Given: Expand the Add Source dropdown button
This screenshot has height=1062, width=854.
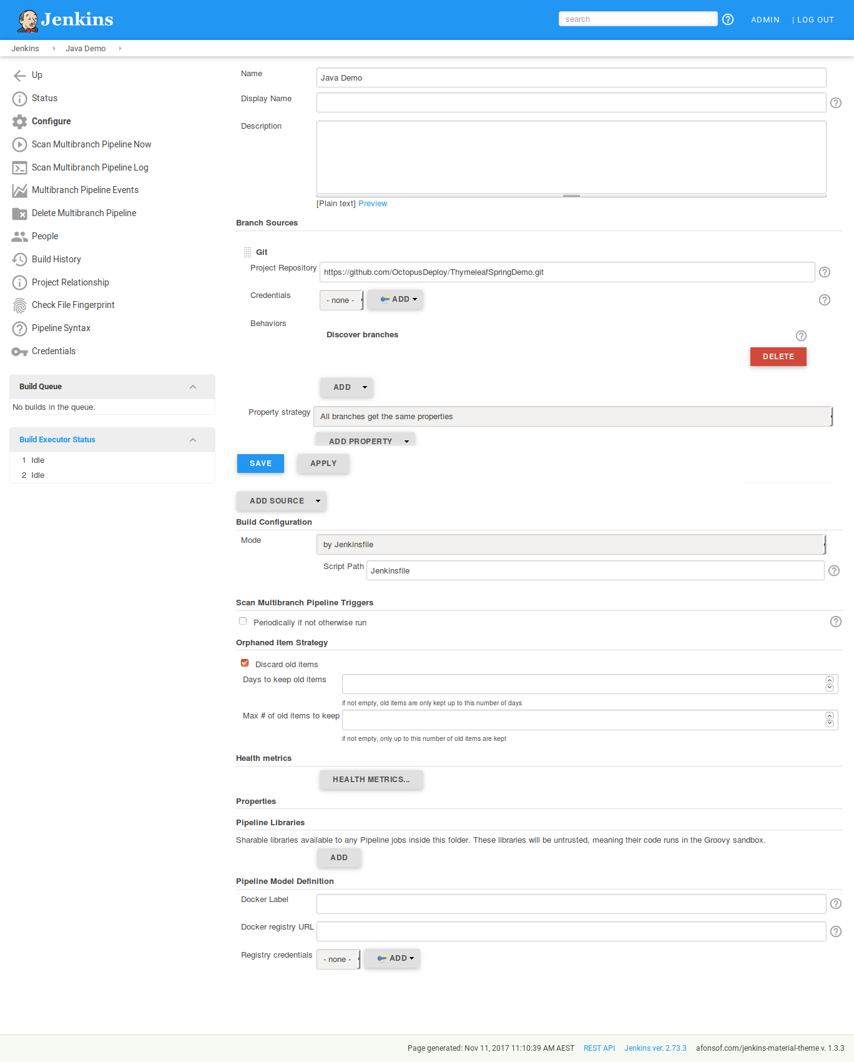Looking at the screenshot, I should pos(282,501).
